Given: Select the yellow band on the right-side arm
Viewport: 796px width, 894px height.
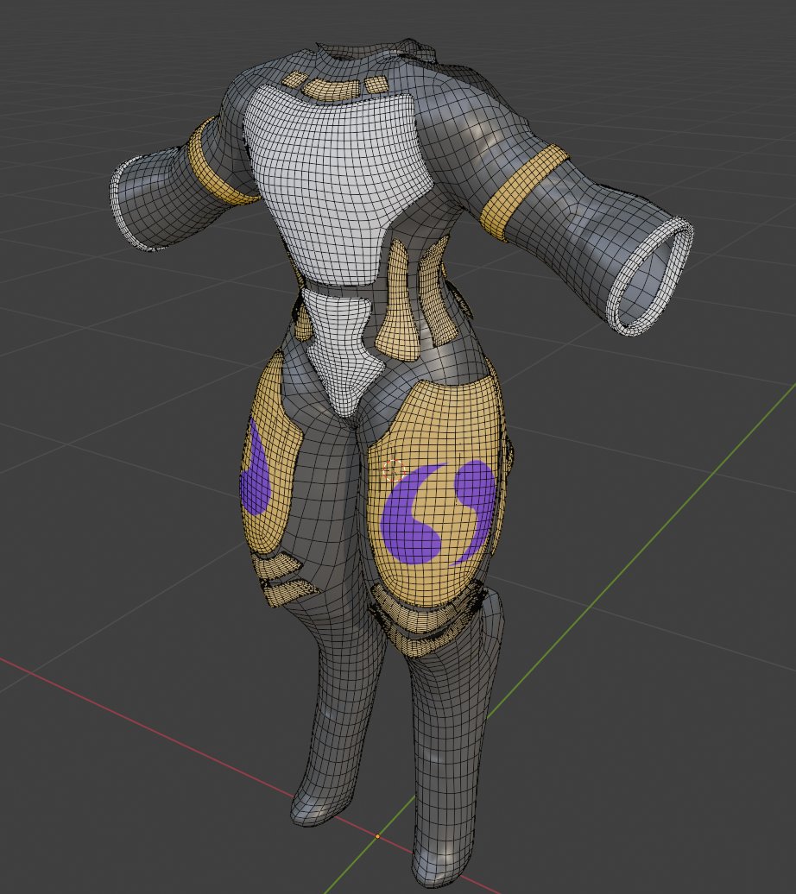Looking at the screenshot, I should pos(523,192).
